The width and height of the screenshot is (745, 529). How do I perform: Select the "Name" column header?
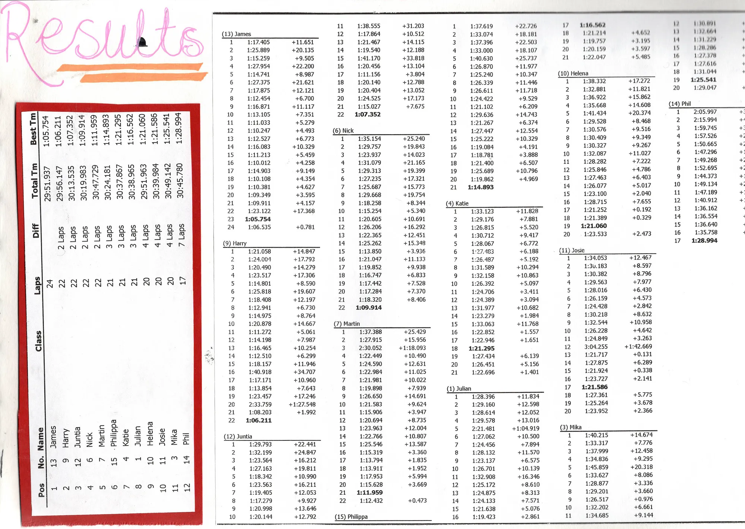tap(41, 439)
